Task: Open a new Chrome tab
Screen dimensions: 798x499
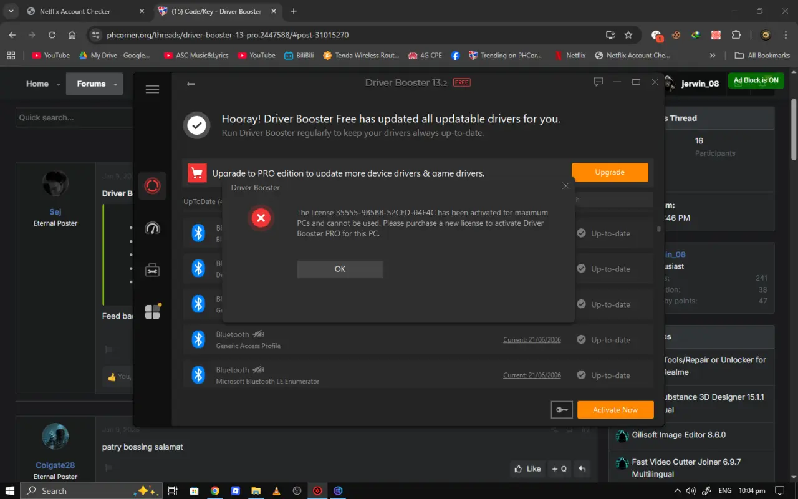Action: (x=294, y=11)
